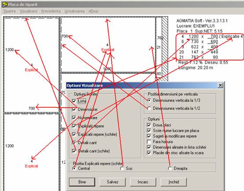Uncheck the Doua placi option
244x191 pixels.
149,125
